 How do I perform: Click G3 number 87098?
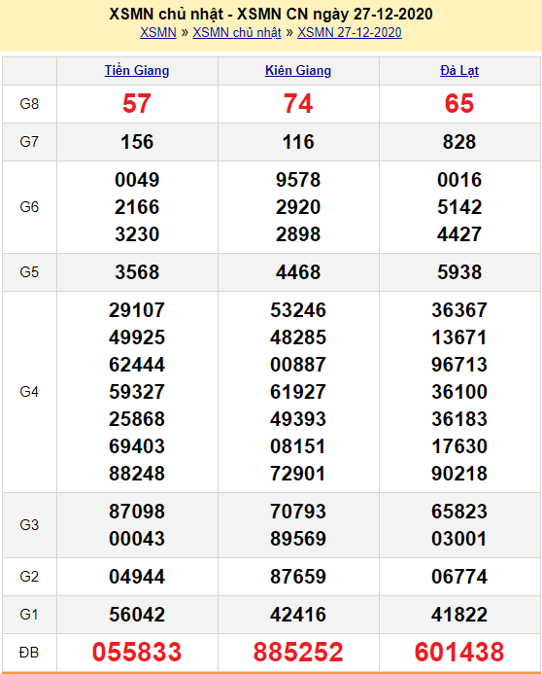tap(137, 511)
